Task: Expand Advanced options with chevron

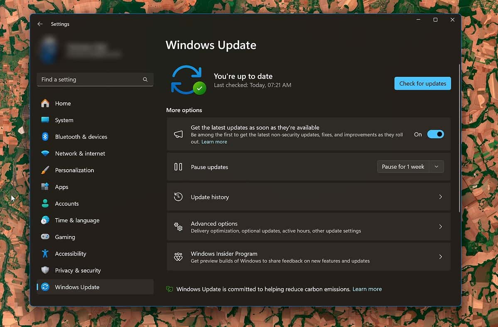Action: tap(440, 226)
